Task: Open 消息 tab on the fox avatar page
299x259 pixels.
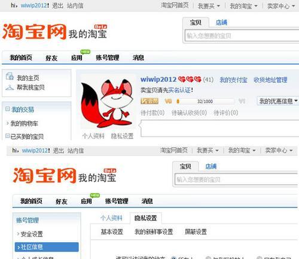Action: (x=138, y=58)
